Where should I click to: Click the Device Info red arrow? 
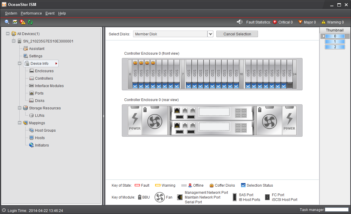pyautogui.click(x=56, y=63)
